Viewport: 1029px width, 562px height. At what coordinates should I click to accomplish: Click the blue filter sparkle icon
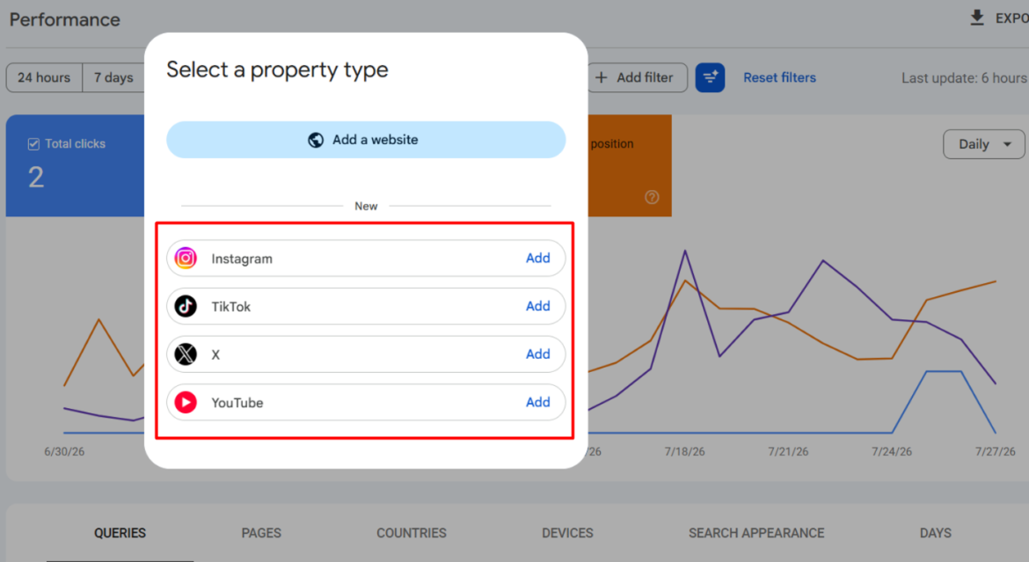pos(710,77)
